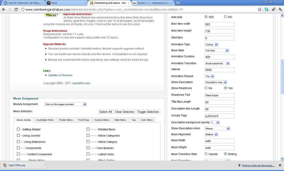The height and width of the screenshot is (171, 284).
Task: Switch to the Australian Parks menu tab
Action: point(45,120)
